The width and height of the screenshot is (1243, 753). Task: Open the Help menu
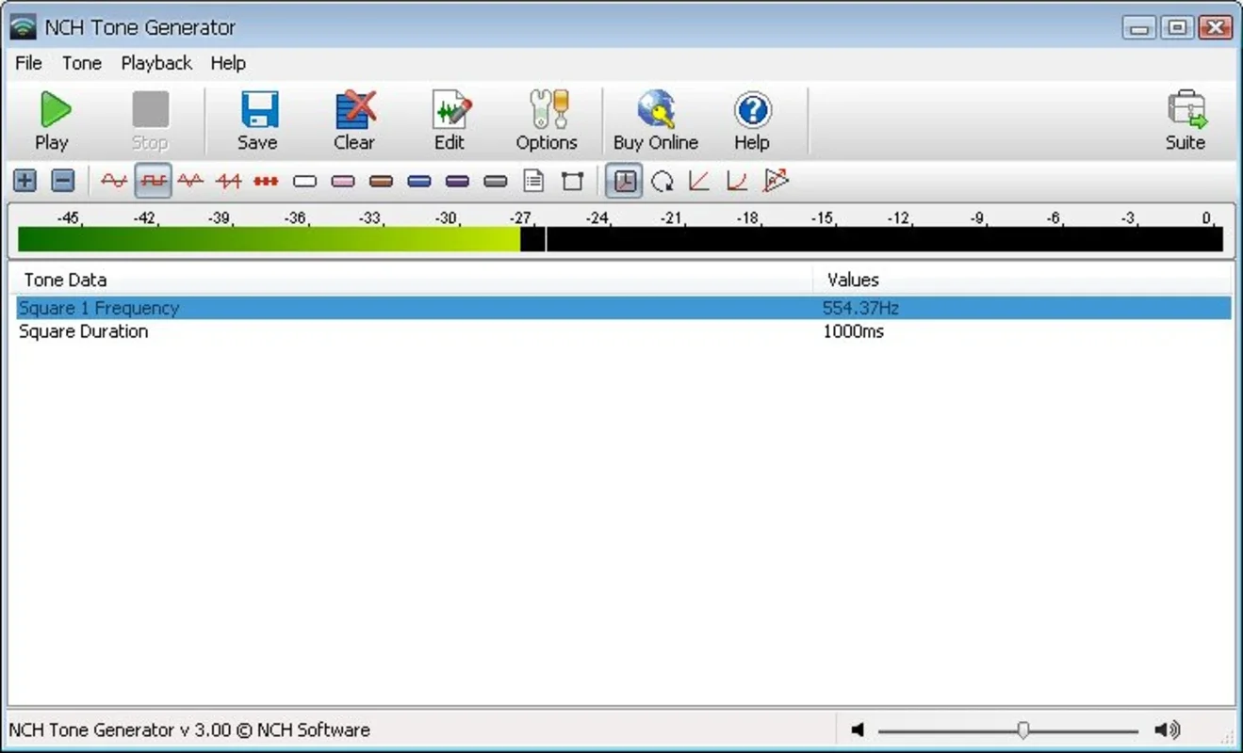[228, 63]
